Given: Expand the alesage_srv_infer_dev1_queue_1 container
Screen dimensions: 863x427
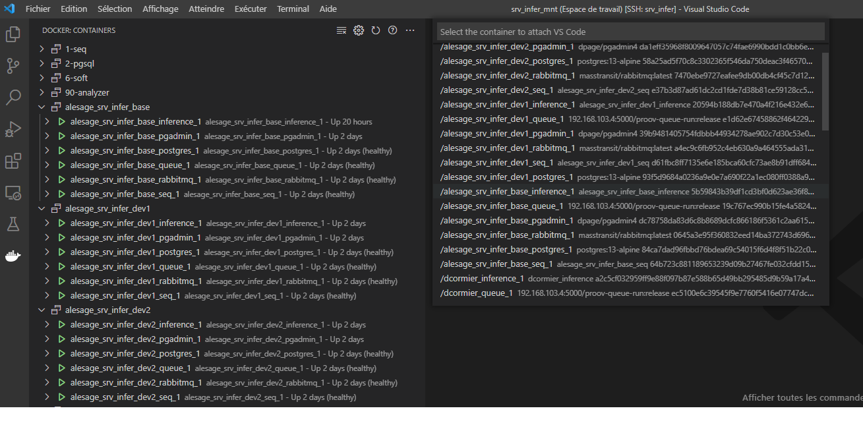Looking at the screenshot, I should pos(46,266).
